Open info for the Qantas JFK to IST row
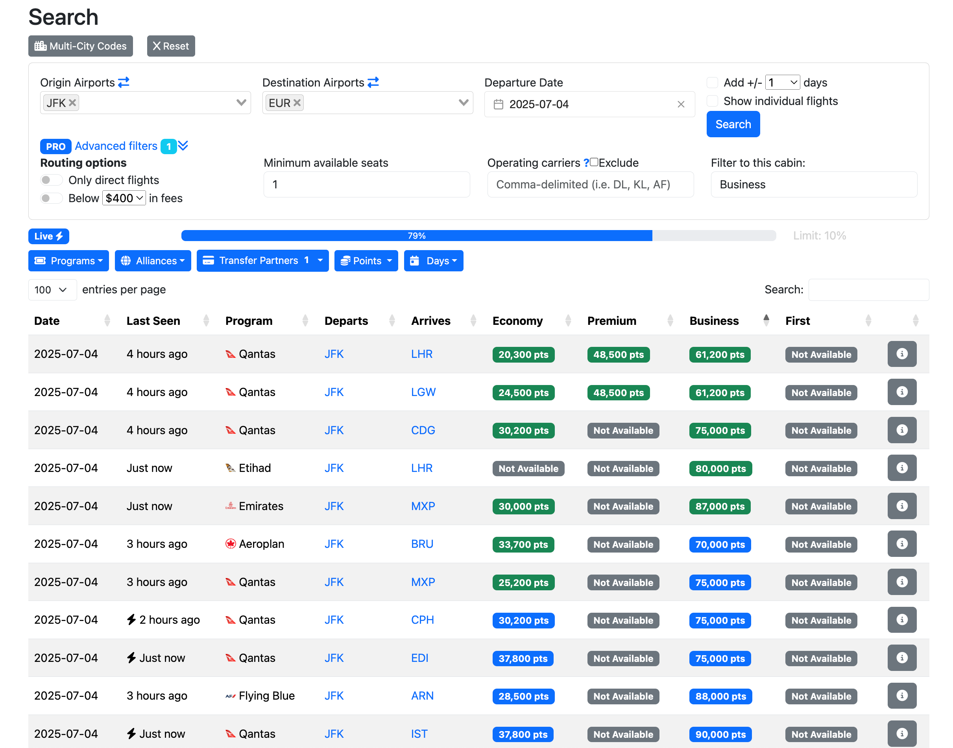The height and width of the screenshot is (748, 953). pos(902,733)
